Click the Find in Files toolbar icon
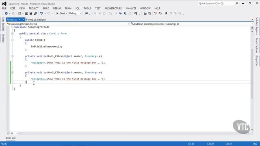This screenshot has height=146, width=260. coord(86,13)
